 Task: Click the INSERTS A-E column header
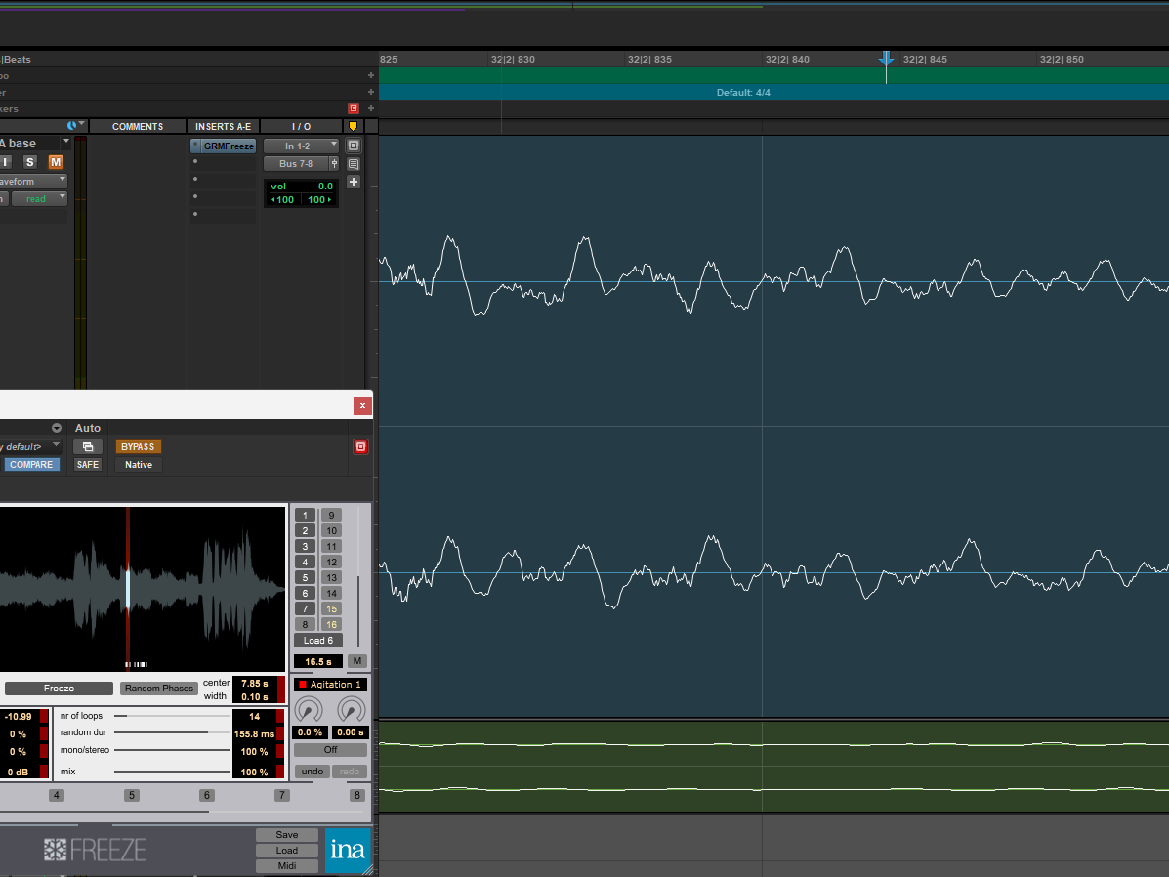223,127
